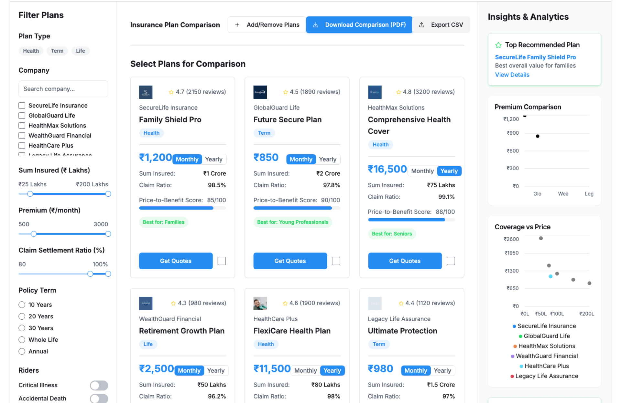621x403 pixels.
Task: Open View Details for recommended plan
Action: (x=512, y=75)
